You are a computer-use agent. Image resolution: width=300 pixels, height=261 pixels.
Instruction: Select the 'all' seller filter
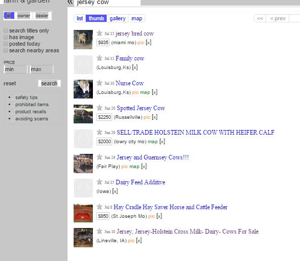coord(9,16)
